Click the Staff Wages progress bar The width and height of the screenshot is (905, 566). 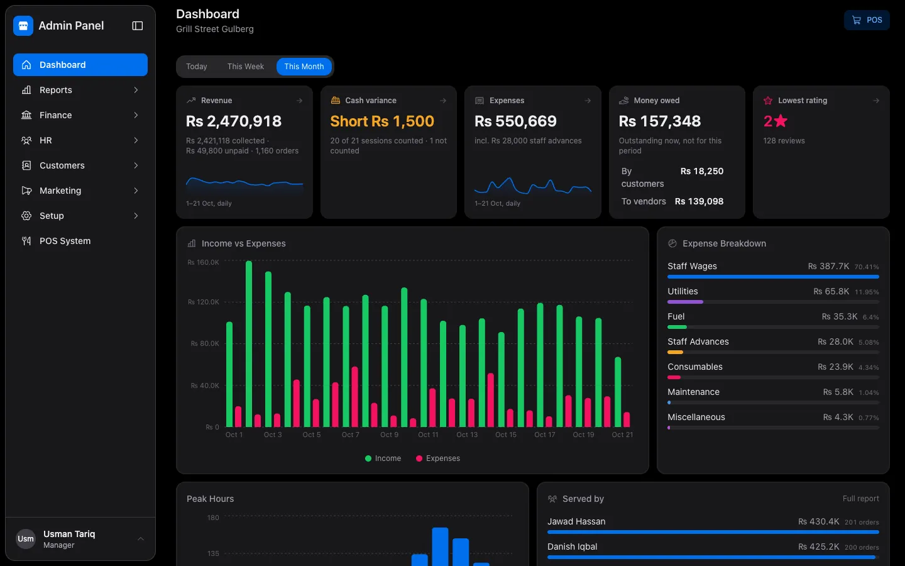[773, 277]
